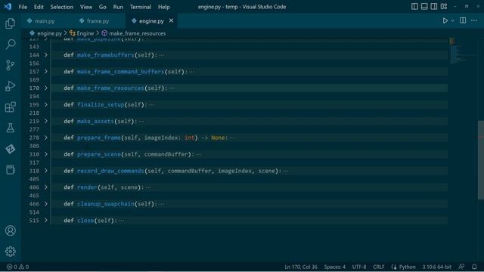This screenshot has width=484, height=272.
Task: Switch to the frame.py tab
Action: tap(98, 21)
